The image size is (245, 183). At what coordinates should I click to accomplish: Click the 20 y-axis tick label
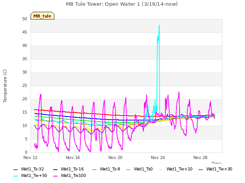point(24,99)
